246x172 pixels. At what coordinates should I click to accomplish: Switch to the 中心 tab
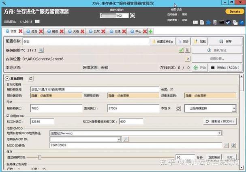136,31
